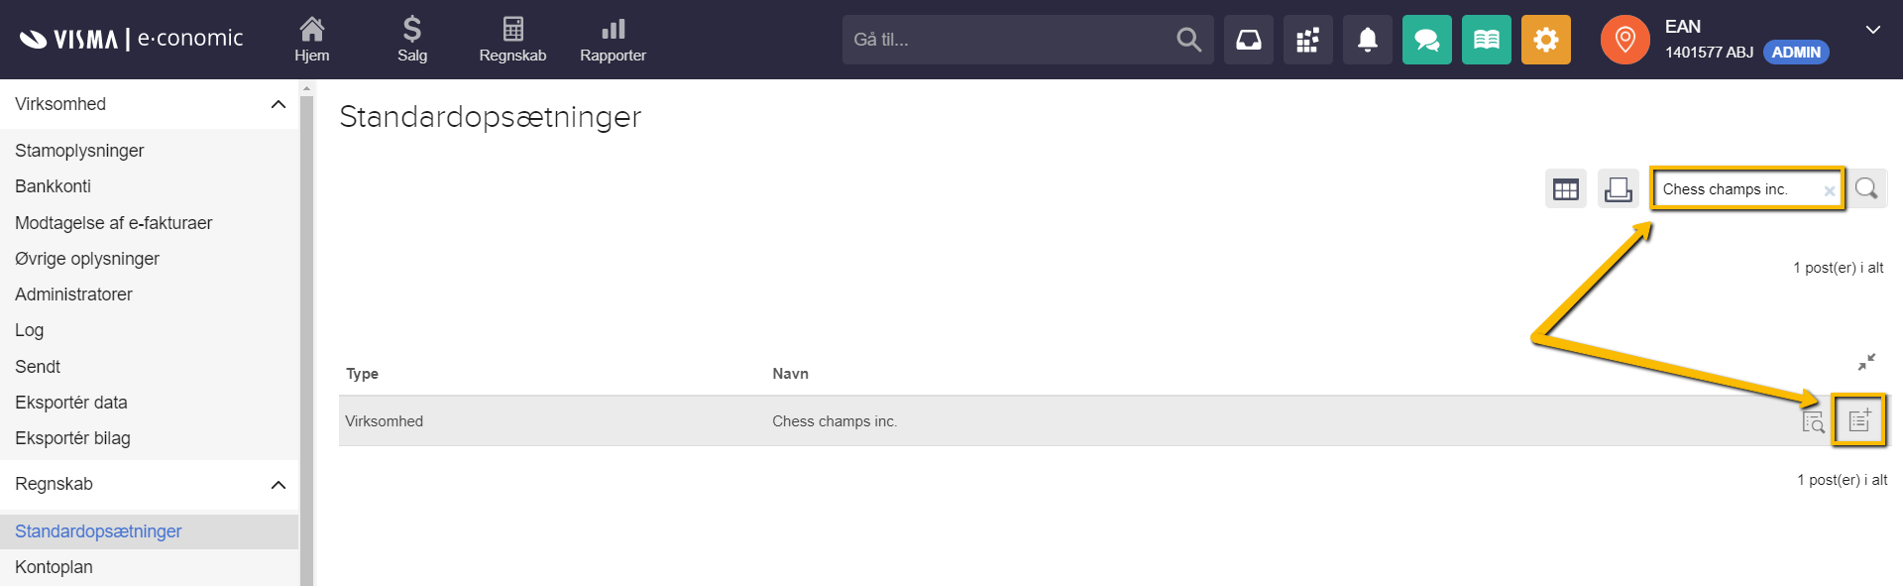
Task: Click the print icon above the table
Action: (1619, 189)
